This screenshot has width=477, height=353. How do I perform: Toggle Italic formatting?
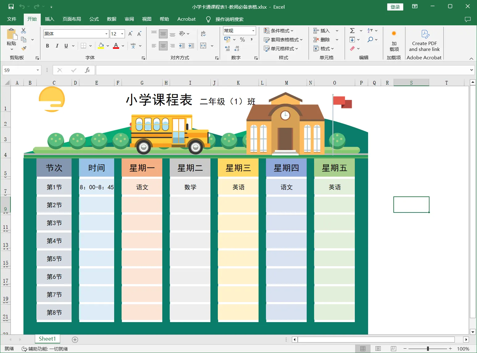(x=57, y=46)
